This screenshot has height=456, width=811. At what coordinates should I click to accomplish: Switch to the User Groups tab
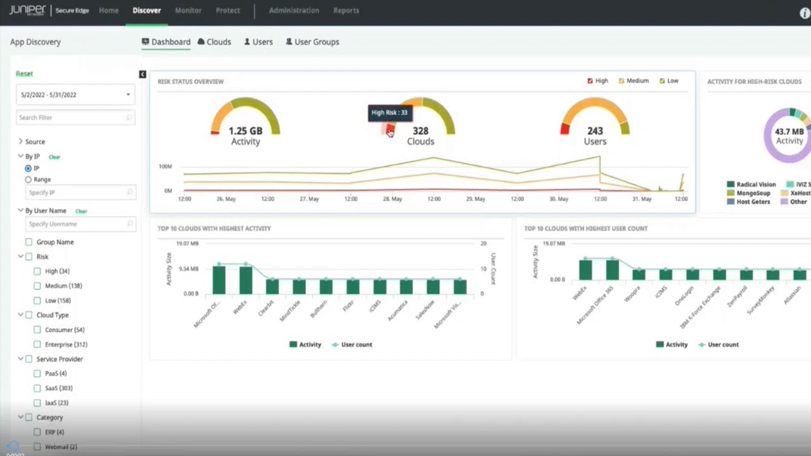click(312, 42)
